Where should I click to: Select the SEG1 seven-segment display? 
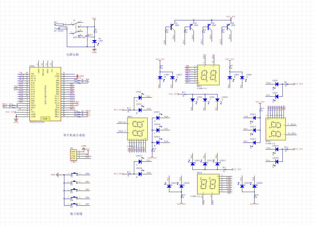(208, 75)
